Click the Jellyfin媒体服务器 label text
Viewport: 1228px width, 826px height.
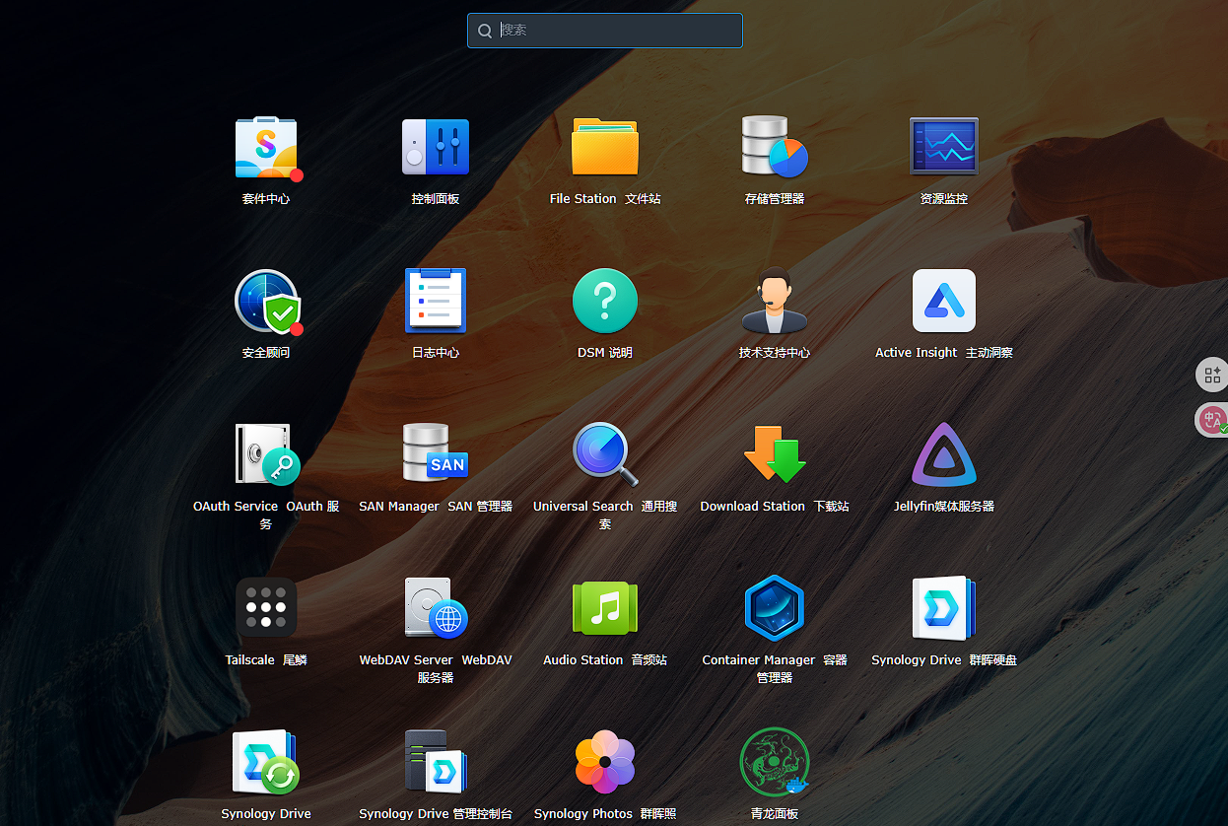pyautogui.click(x=944, y=507)
